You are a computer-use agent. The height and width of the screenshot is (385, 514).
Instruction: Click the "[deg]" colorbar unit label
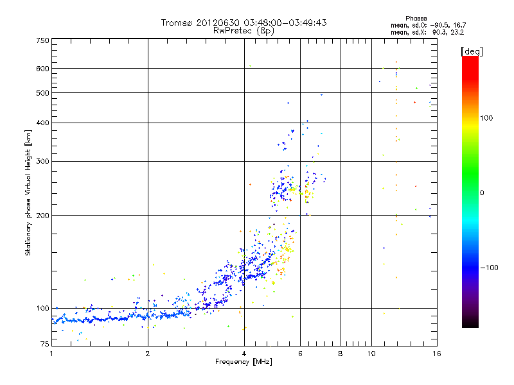[x=472, y=51]
